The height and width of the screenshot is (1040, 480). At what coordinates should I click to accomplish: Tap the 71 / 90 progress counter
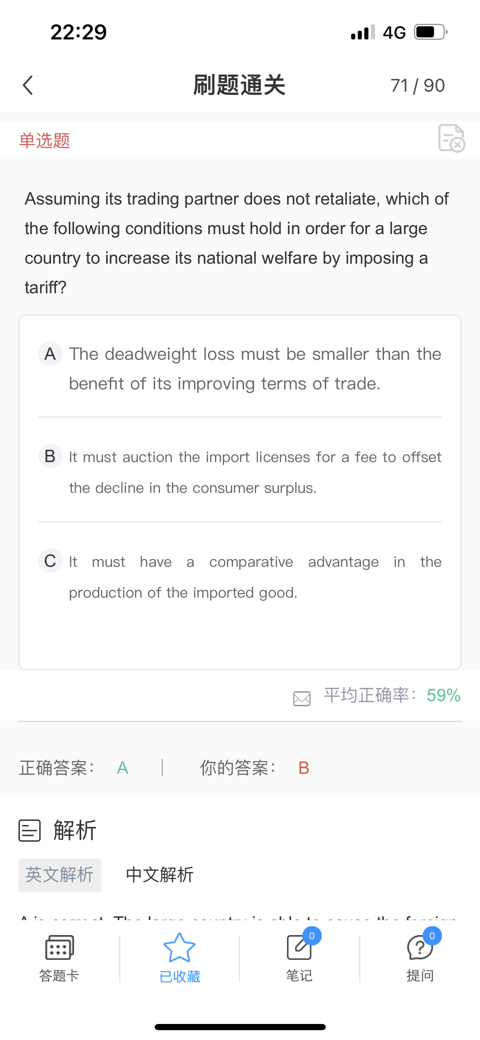(418, 85)
